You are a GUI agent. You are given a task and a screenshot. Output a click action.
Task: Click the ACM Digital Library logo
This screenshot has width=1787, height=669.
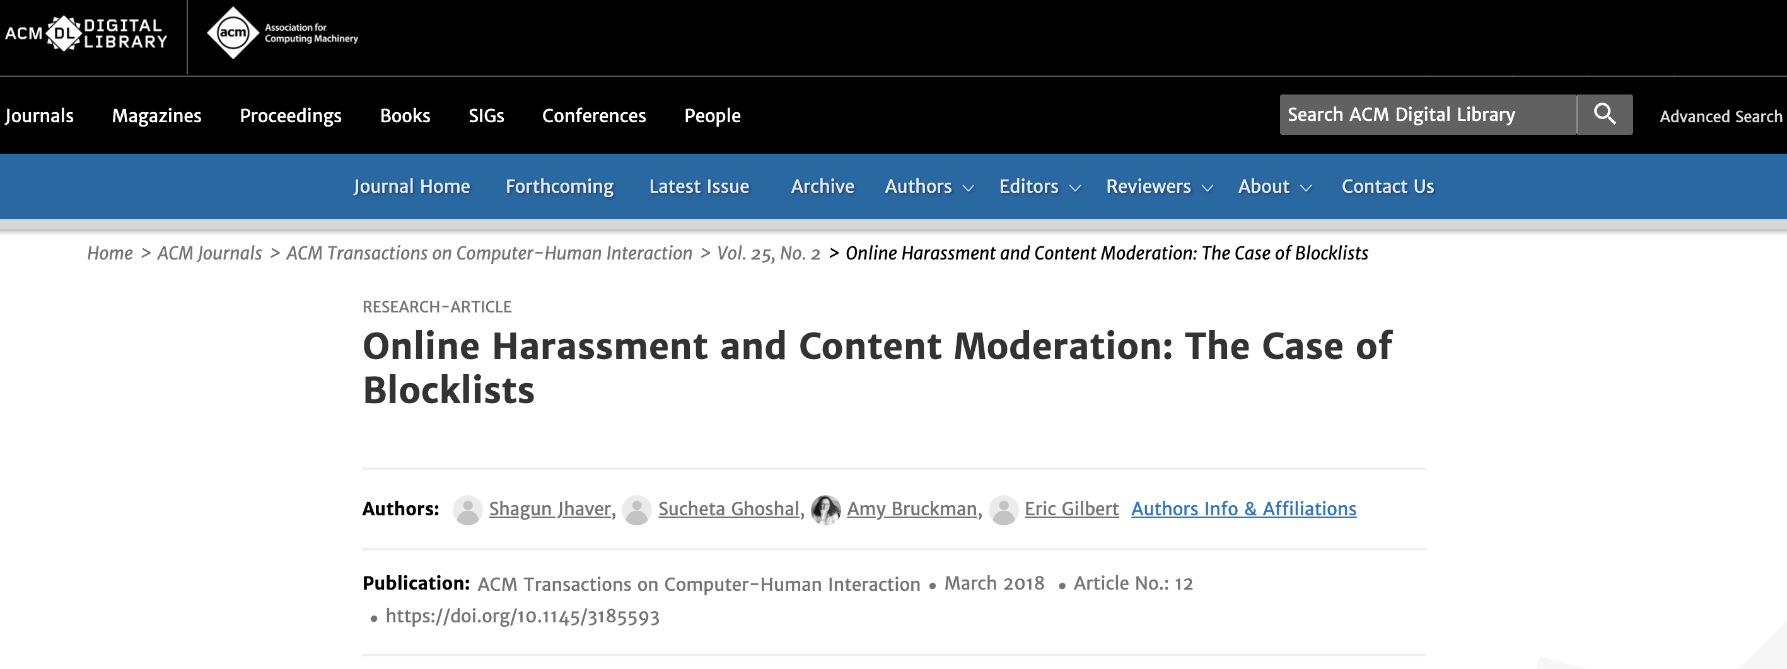click(87, 33)
